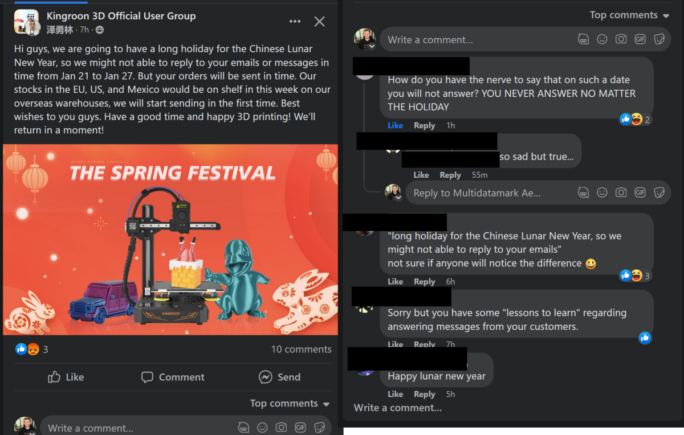Click emoji icon in right panel comment box
This screenshot has height=435, width=684.
pos(602,39)
